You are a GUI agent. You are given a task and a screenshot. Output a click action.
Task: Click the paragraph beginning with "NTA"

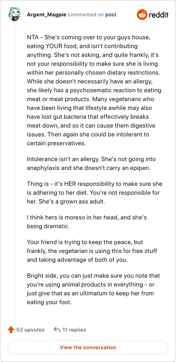pyautogui.click(x=94, y=90)
